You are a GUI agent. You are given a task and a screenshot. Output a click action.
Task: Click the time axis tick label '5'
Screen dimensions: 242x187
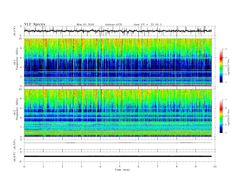coord(119,167)
